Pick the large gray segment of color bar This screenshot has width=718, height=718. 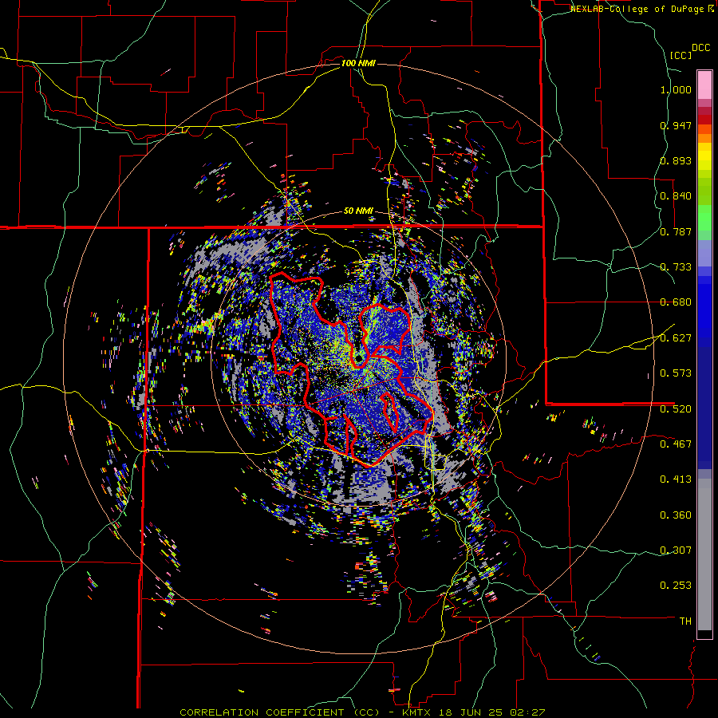pos(704,554)
